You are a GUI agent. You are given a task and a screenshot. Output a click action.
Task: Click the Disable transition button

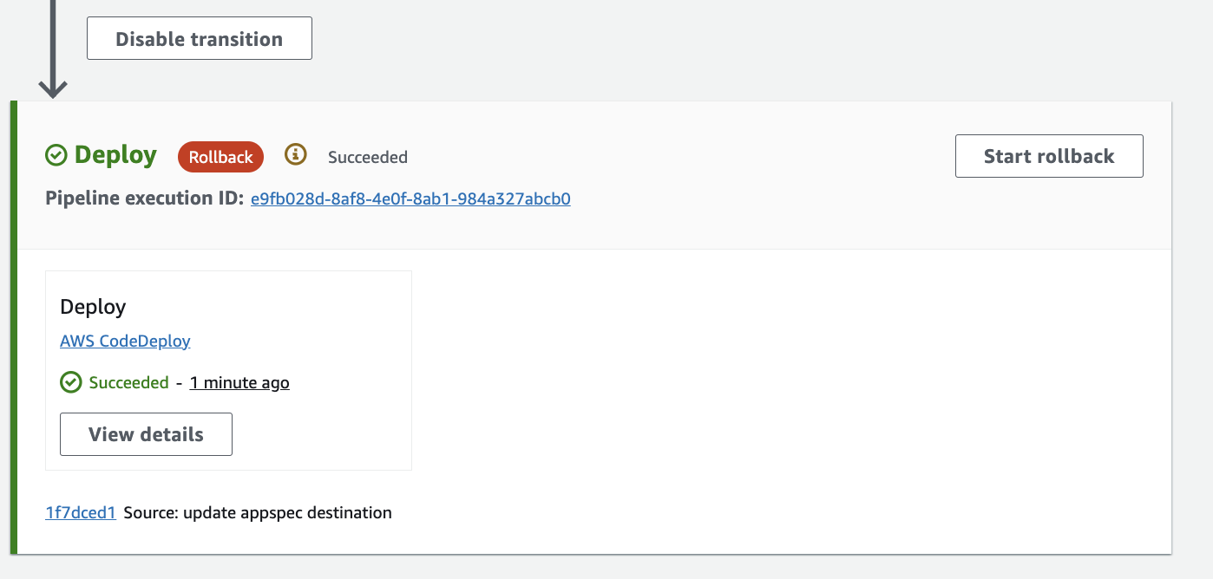click(199, 39)
